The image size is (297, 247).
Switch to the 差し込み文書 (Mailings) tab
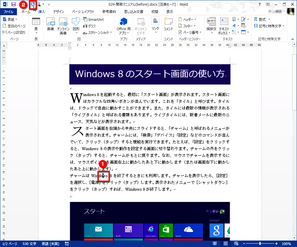click(133, 12)
